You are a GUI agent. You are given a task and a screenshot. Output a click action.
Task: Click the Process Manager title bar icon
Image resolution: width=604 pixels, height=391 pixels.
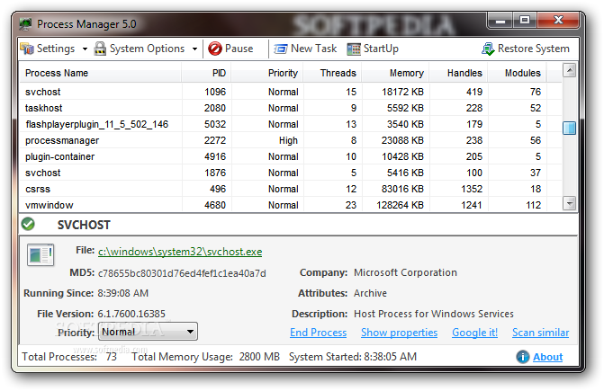25,24
